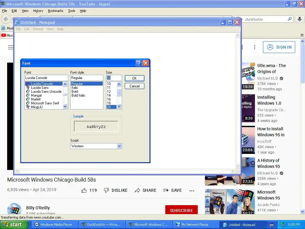Select size 16 in the size list

pyautogui.click(x=109, y=99)
